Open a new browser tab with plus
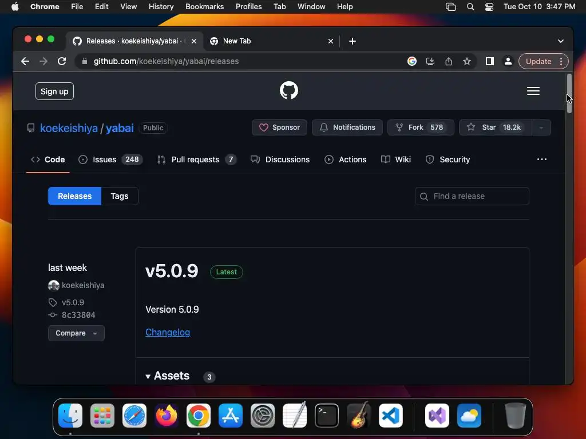The width and height of the screenshot is (586, 439). point(353,41)
